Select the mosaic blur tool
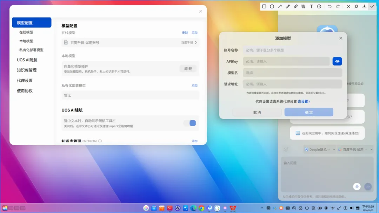 pos(303,7)
